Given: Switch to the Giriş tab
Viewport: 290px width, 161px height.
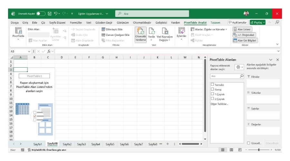Looking at the screenshot, I should 25,23.
